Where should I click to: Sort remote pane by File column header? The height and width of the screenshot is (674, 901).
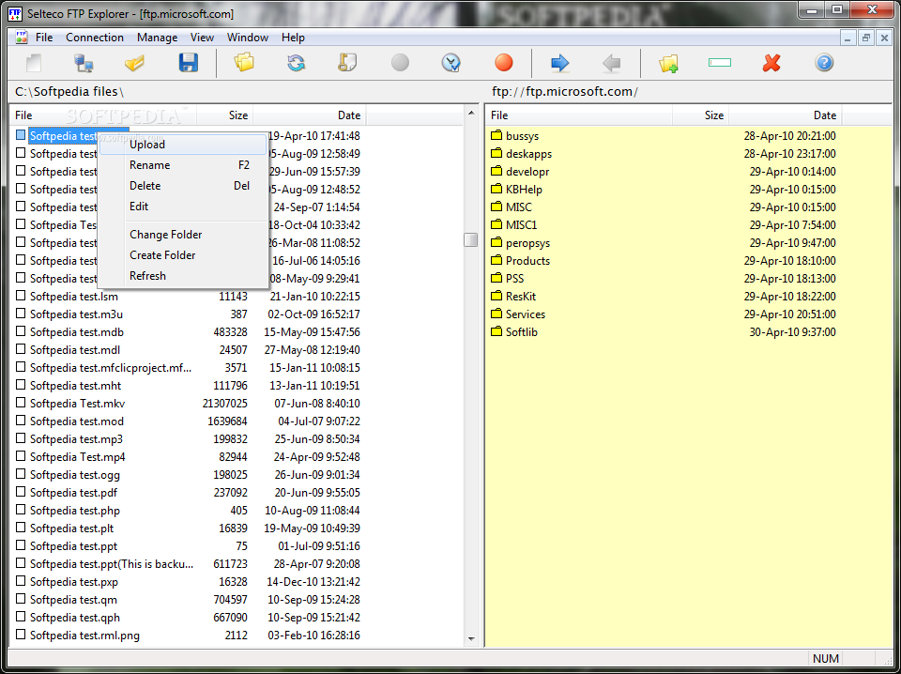tap(579, 115)
